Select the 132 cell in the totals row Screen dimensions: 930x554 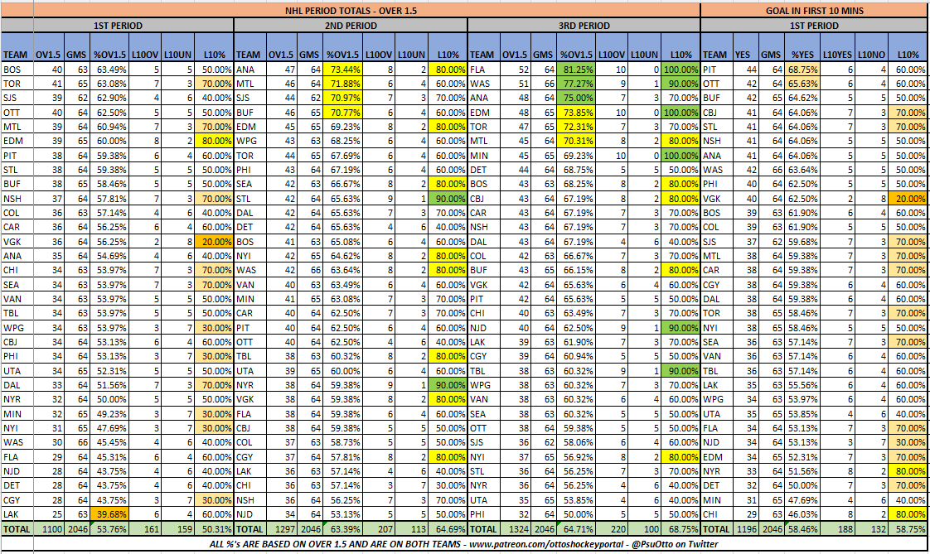click(x=871, y=528)
